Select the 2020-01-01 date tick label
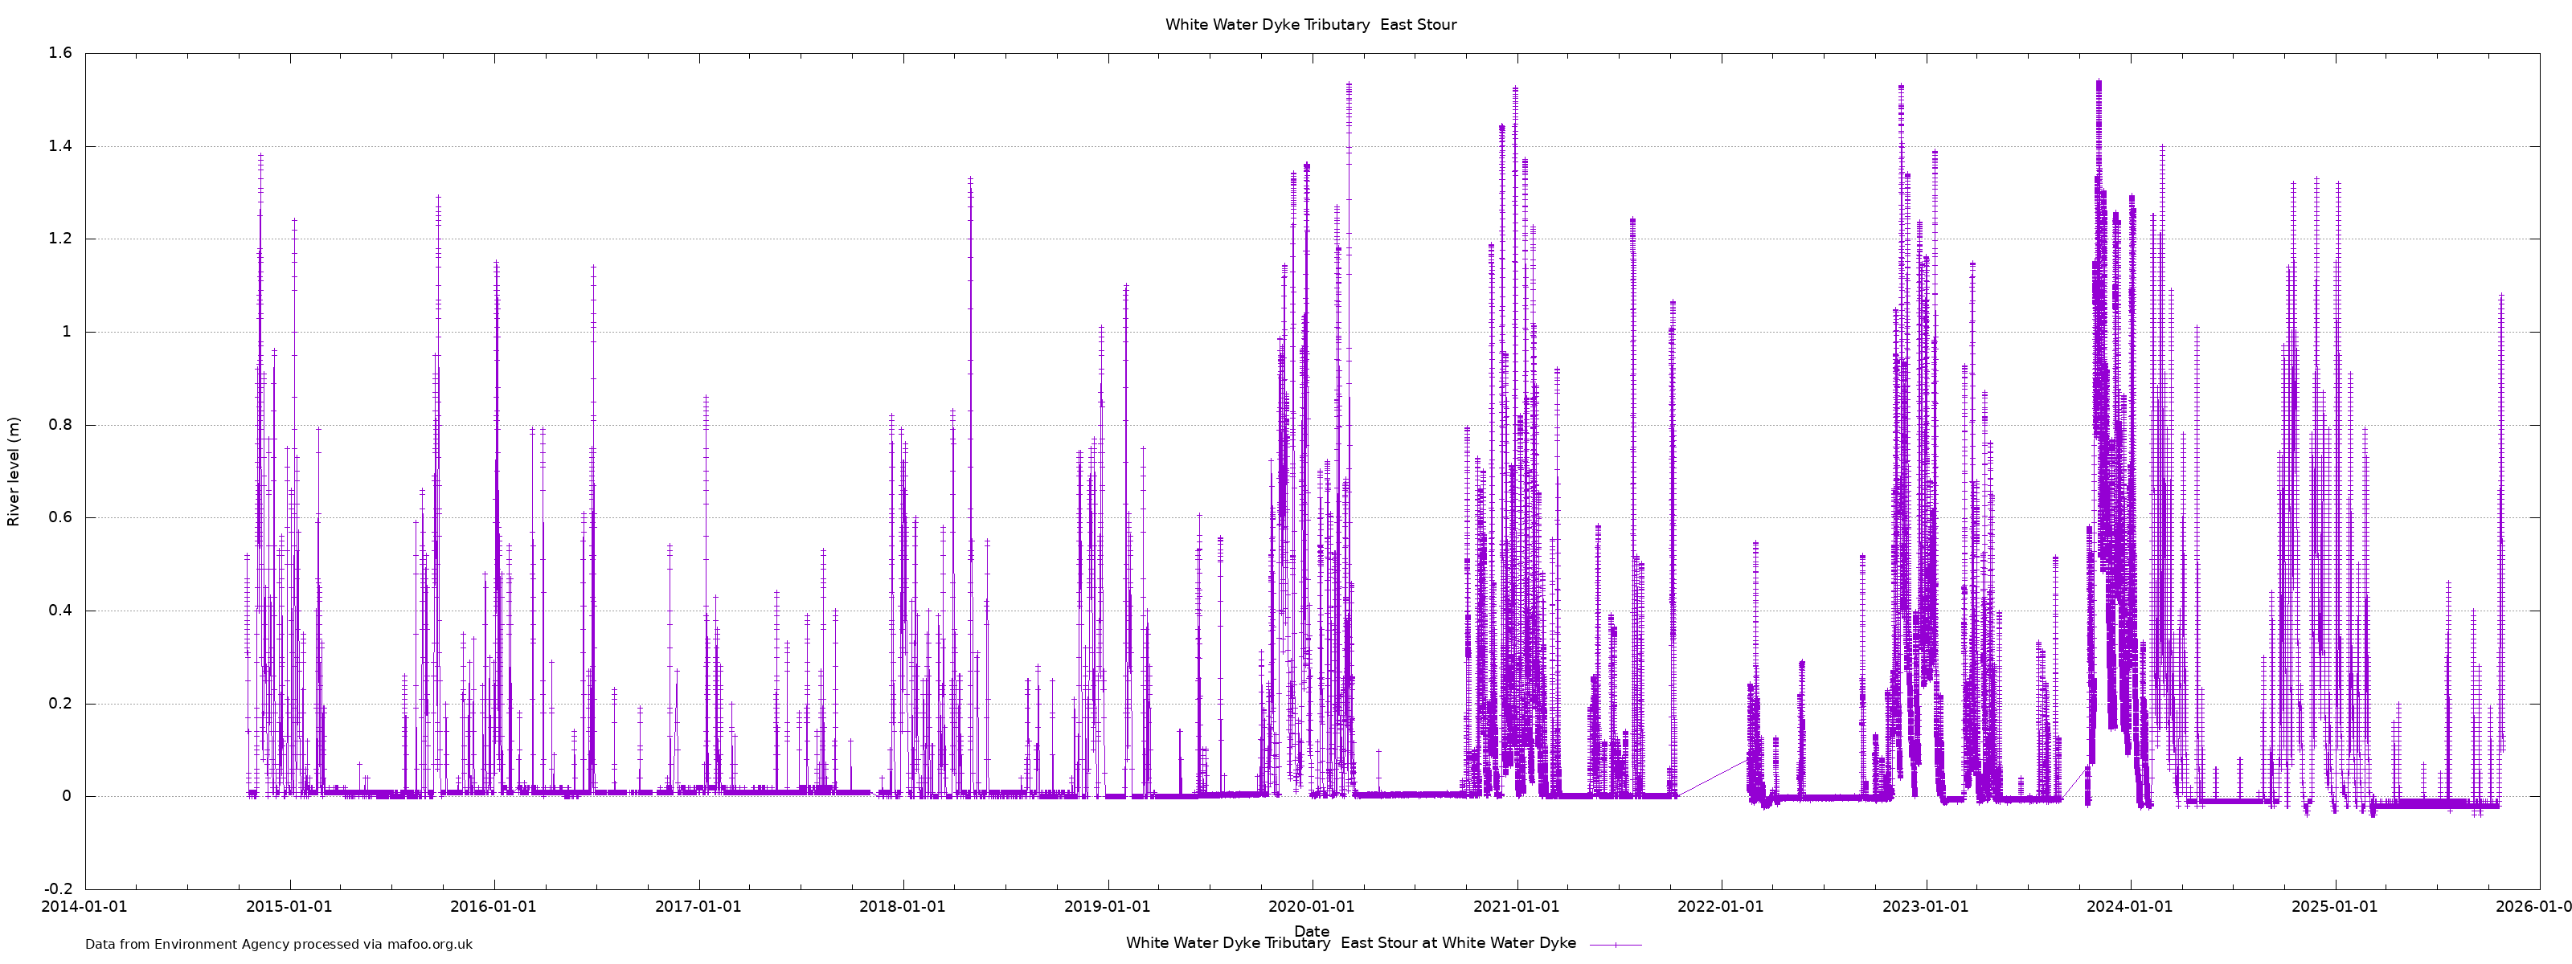2572x964 pixels. point(1311,907)
